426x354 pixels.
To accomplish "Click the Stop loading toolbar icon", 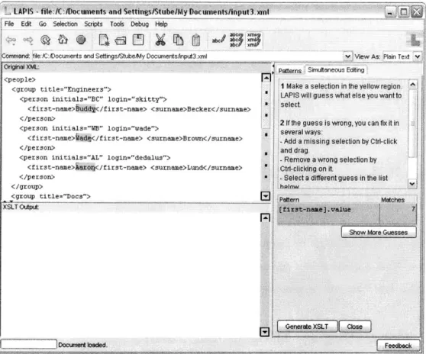I will 81,40.
